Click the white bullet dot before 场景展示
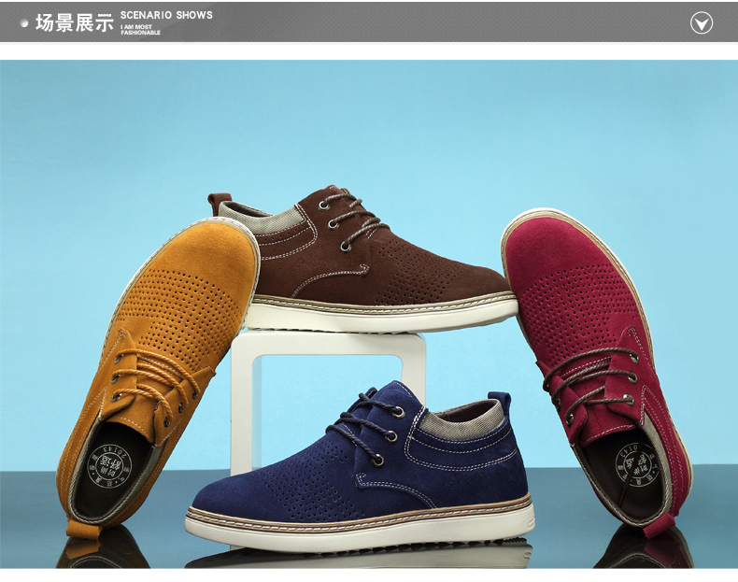The height and width of the screenshot is (582, 738). tap(24, 23)
